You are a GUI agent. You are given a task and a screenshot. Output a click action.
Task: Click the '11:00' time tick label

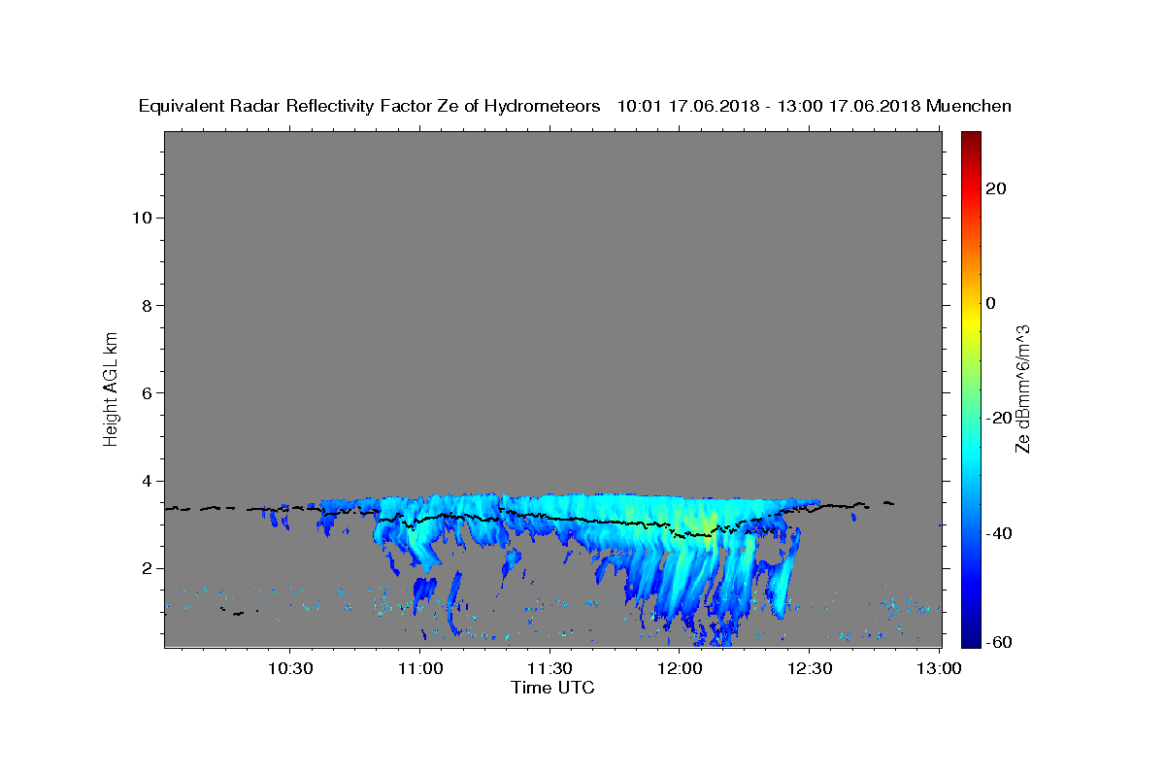[420, 669]
